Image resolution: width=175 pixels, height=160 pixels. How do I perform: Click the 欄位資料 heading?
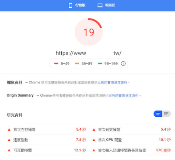click(x=14, y=83)
